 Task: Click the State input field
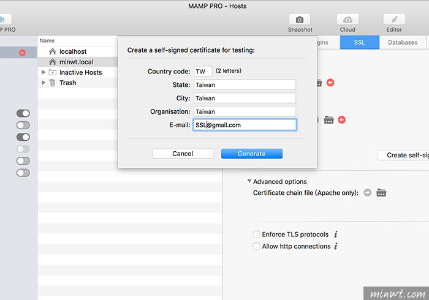click(x=245, y=84)
